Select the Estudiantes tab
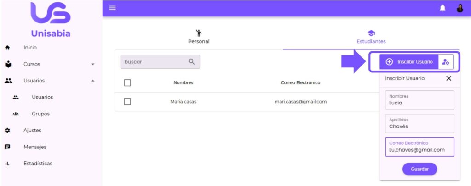Screen dimensions: 471x186 pos(371,37)
